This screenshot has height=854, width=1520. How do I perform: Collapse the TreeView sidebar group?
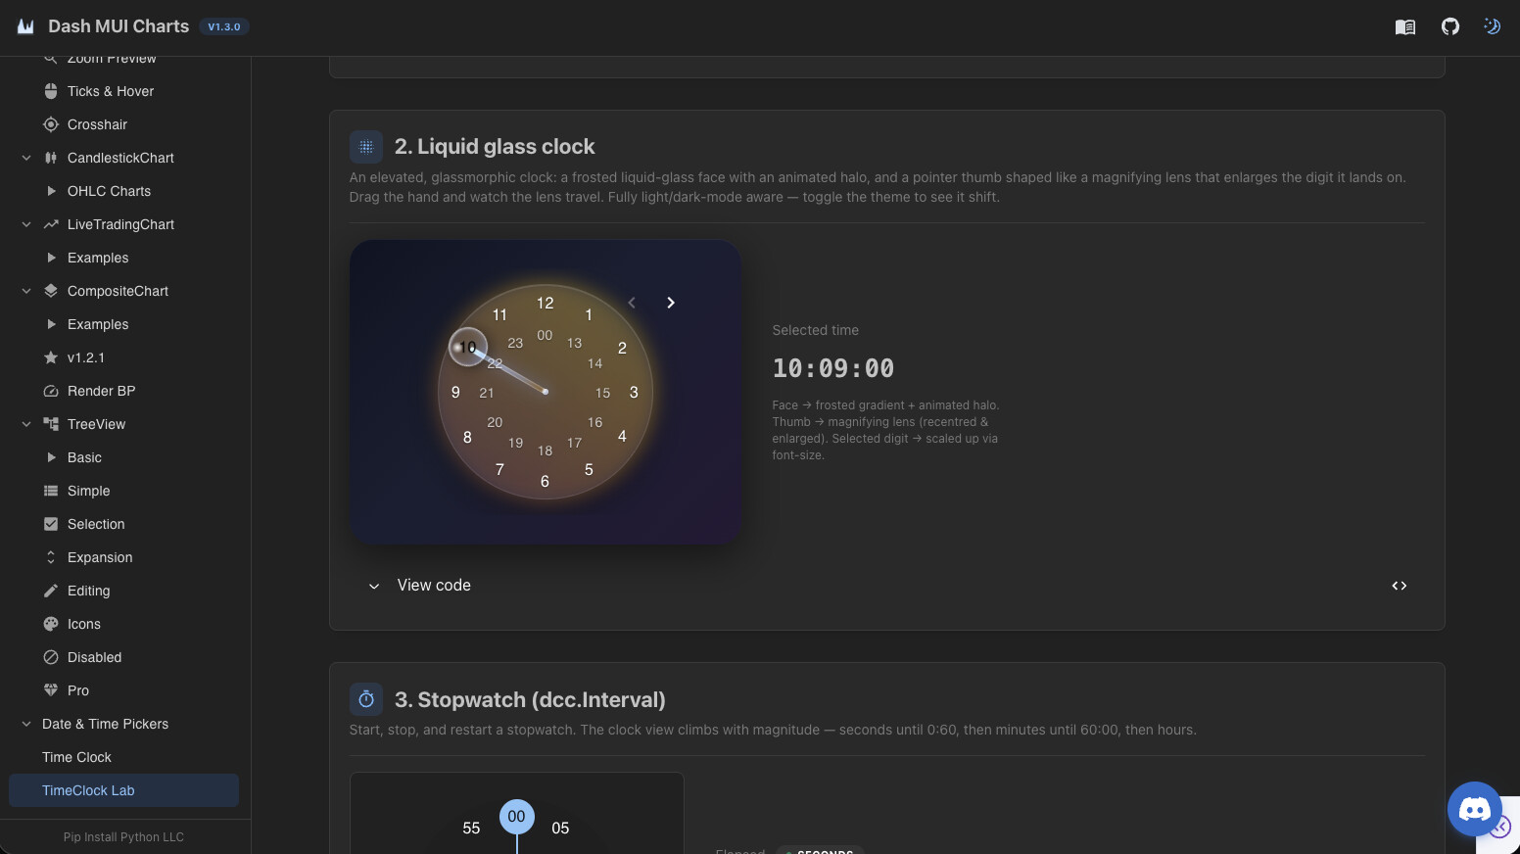(26, 424)
